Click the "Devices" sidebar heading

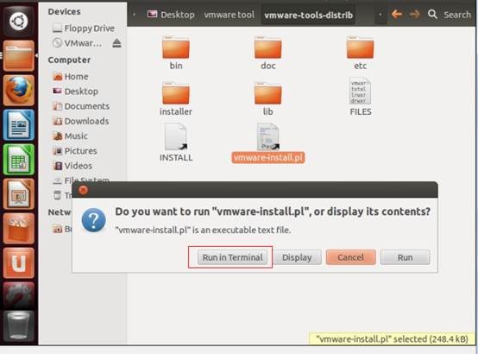[x=65, y=12]
